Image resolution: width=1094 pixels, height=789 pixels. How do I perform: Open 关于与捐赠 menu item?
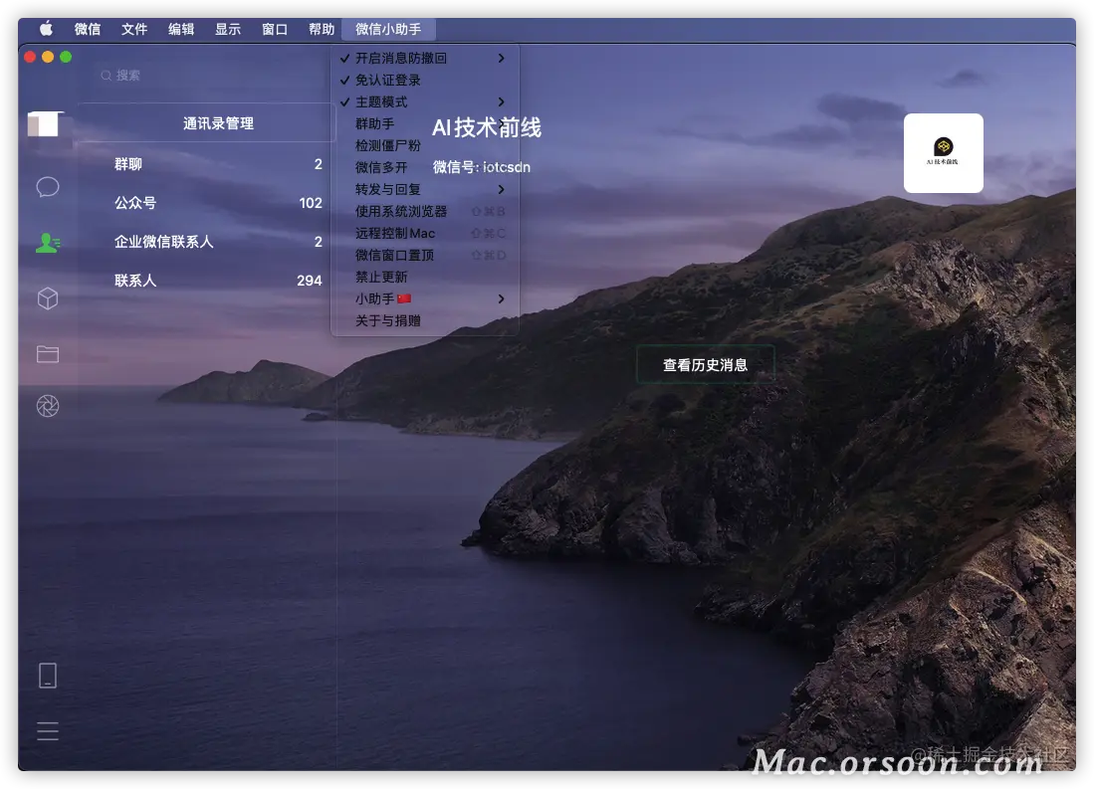(x=424, y=320)
